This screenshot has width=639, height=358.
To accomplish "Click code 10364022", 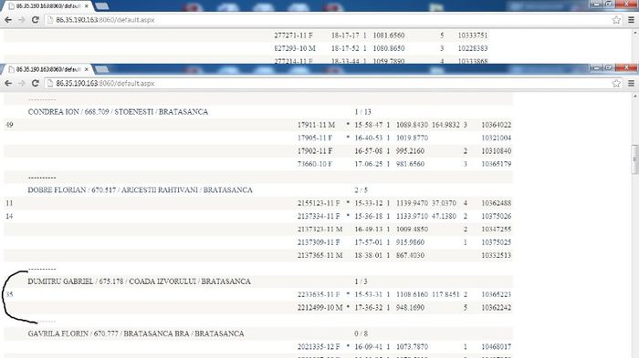I will click(496, 125).
